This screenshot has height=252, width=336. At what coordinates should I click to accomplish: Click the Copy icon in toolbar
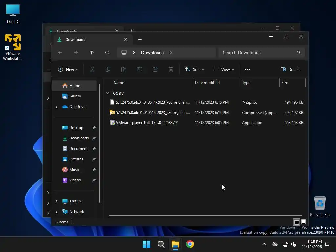108,69
